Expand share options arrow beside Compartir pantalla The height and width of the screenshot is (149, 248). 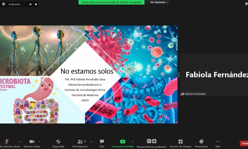click(x=133, y=141)
